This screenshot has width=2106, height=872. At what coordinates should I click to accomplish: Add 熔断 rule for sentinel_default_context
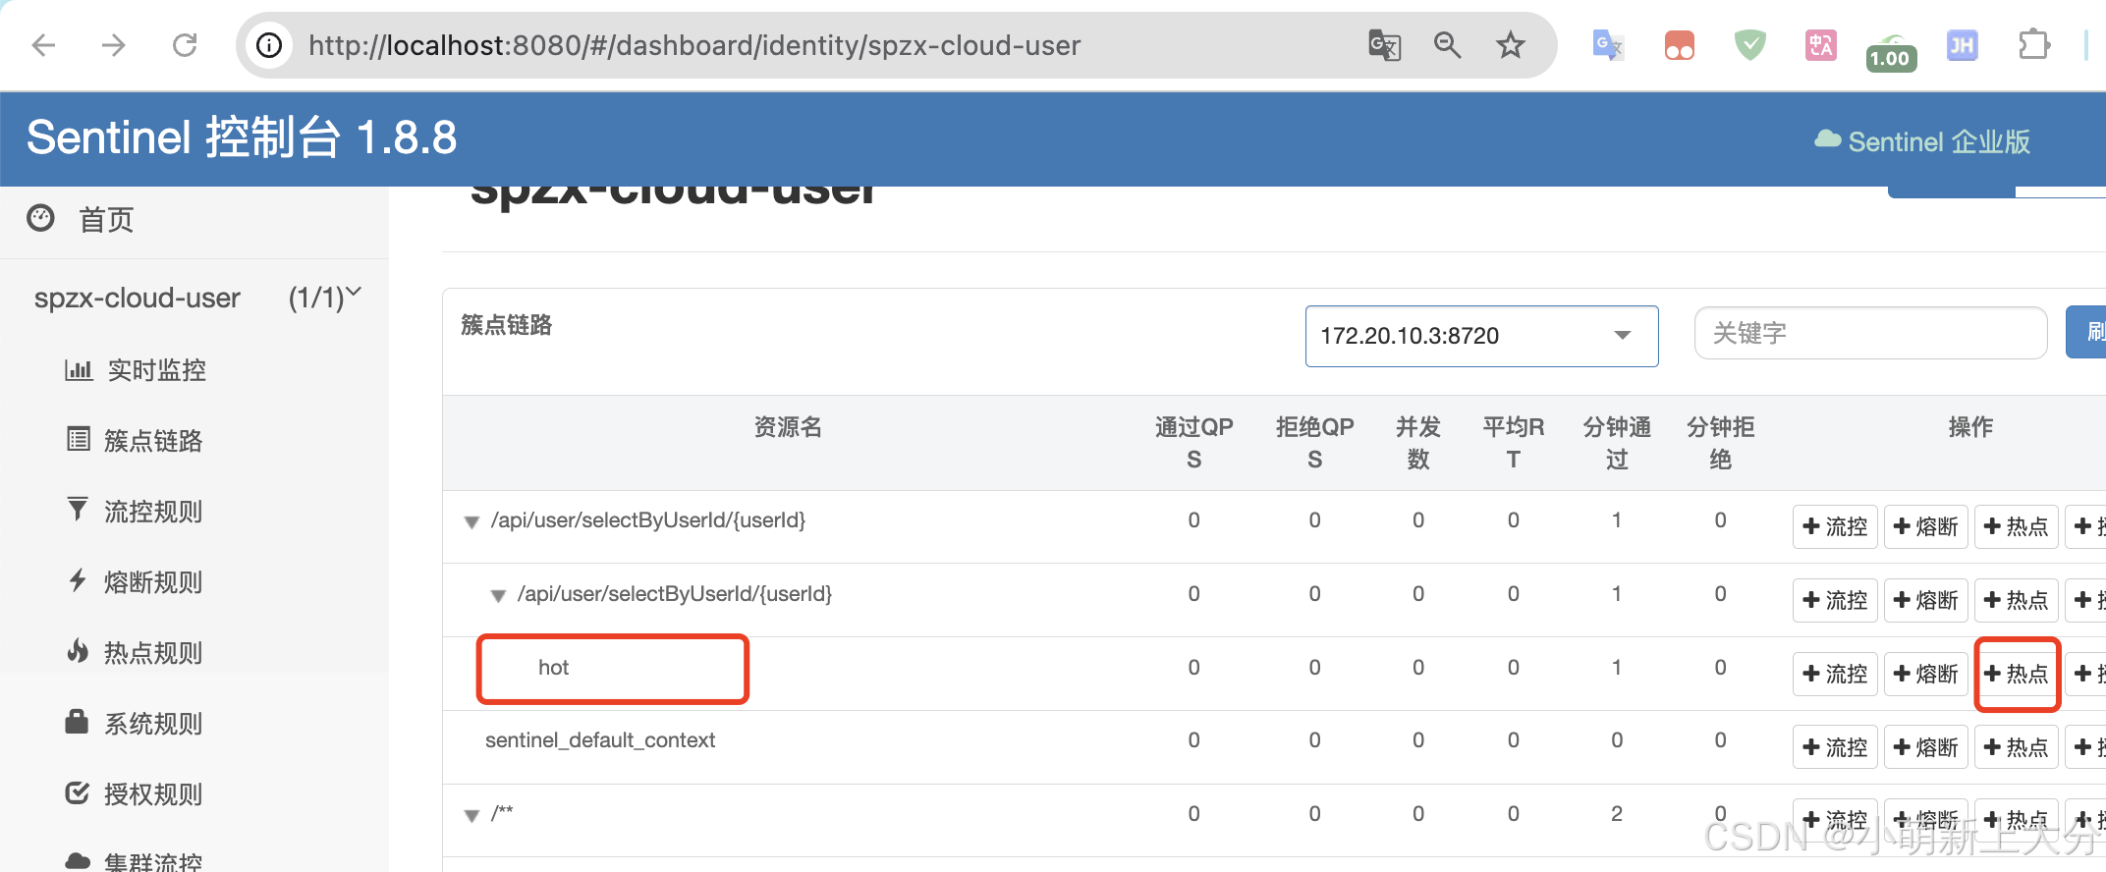coord(1925,747)
